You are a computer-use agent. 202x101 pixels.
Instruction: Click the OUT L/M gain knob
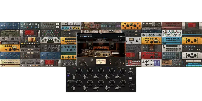coord(130,73)
